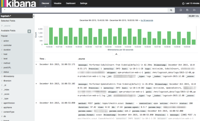Click the _source column header
This screenshot has width=200, height=121.
(x=81, y=59)
